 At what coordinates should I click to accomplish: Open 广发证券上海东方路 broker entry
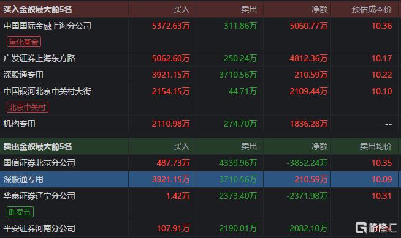point(39,58)
